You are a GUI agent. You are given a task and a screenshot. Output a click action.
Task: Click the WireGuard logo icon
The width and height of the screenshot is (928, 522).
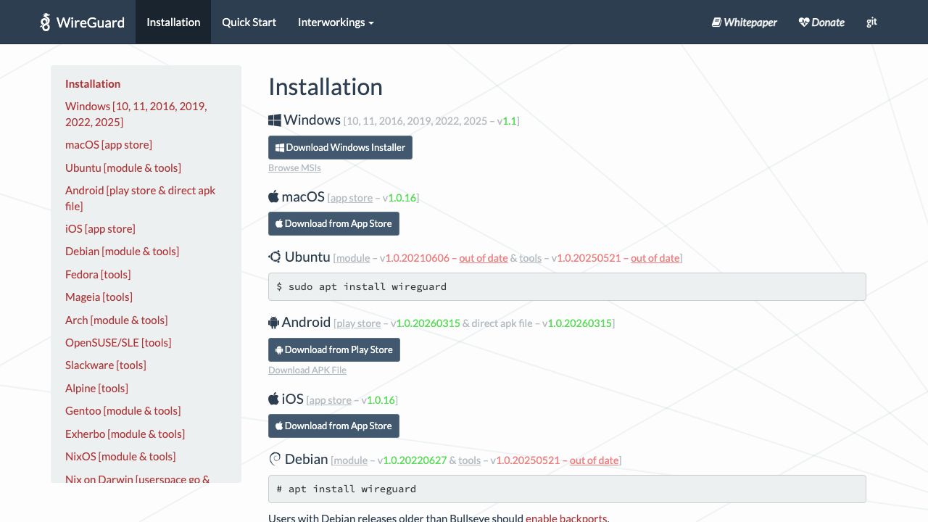point(46,22)
